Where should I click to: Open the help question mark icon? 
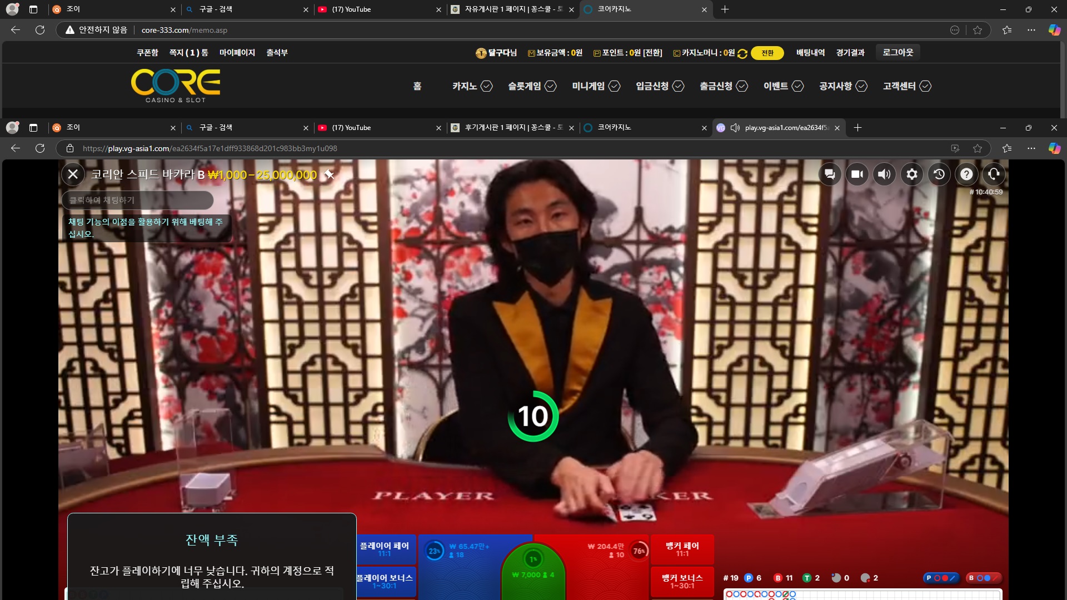click(x=966, y=174)
